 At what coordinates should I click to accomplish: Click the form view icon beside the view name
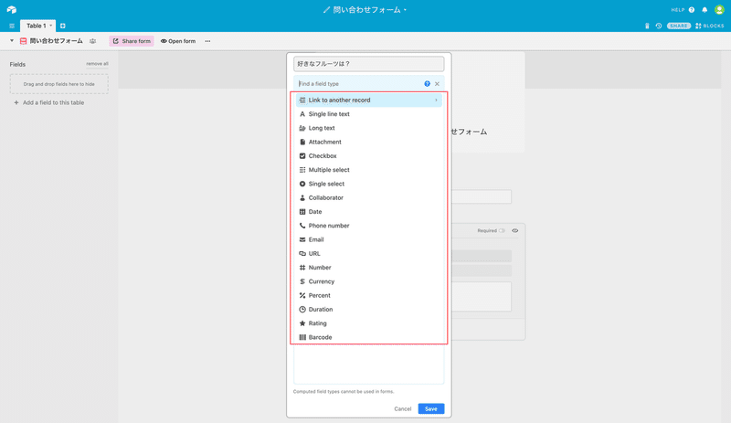(23, 41)
